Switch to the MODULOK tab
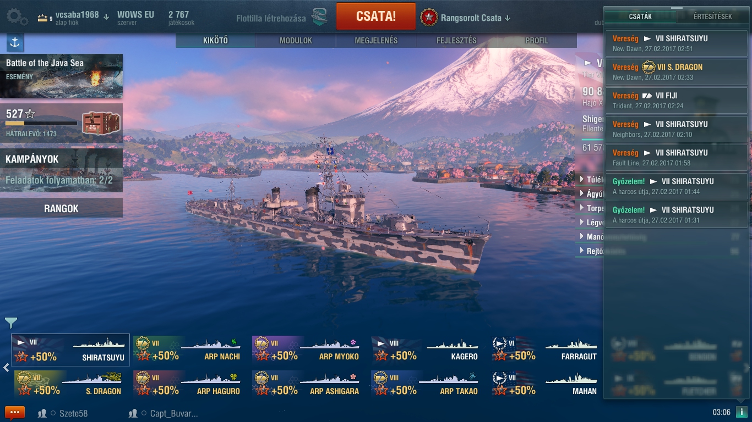This screenshot has width=752, height=422. tap(296, 41)
